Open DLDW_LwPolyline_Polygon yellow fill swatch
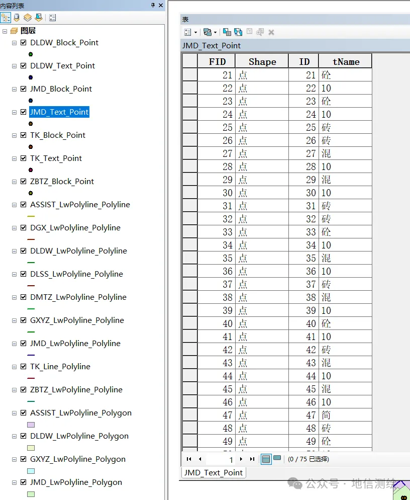Viewport: 410px width, 500px height. pos(31,448)
